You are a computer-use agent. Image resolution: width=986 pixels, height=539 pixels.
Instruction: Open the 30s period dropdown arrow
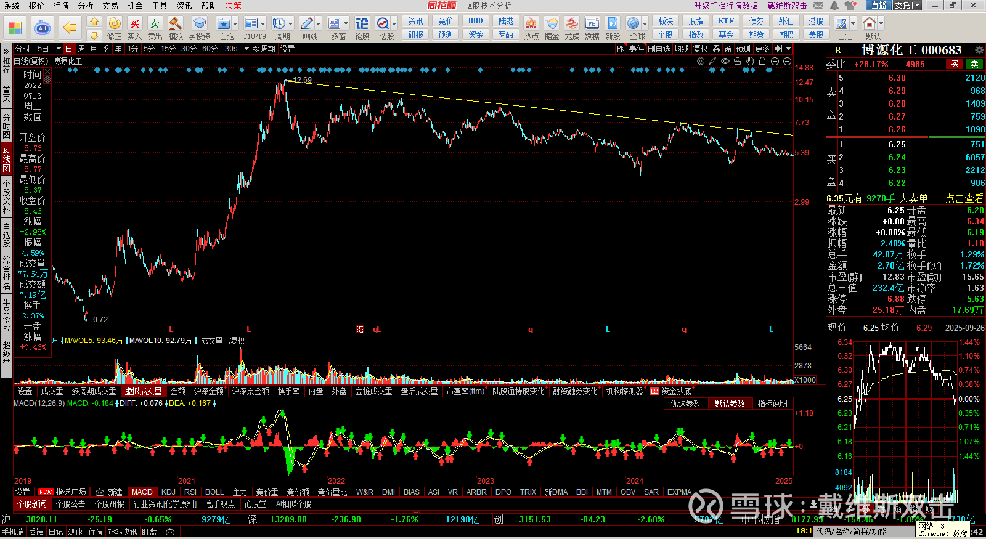pyautogui.click(x=245, y=49)
